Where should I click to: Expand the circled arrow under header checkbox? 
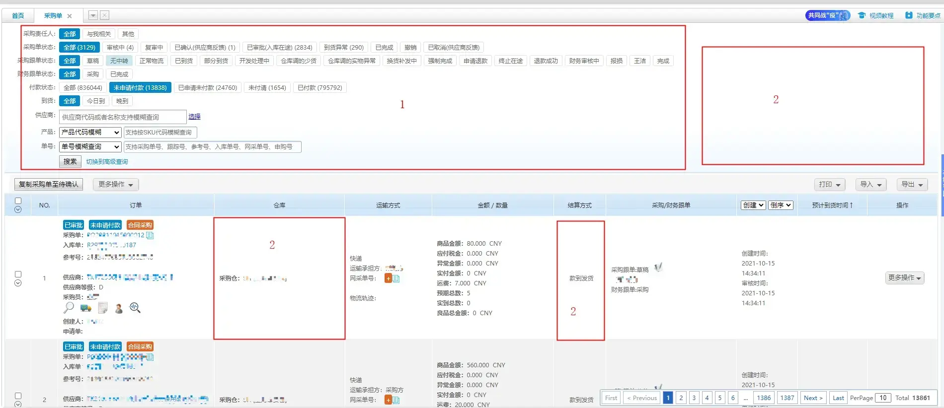[18, 209]
